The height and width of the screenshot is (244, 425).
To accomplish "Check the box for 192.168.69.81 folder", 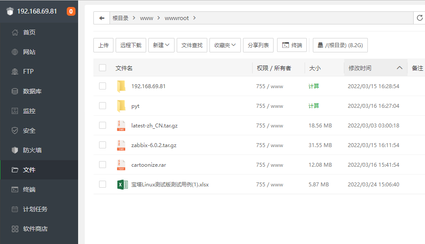I will 103,86.
